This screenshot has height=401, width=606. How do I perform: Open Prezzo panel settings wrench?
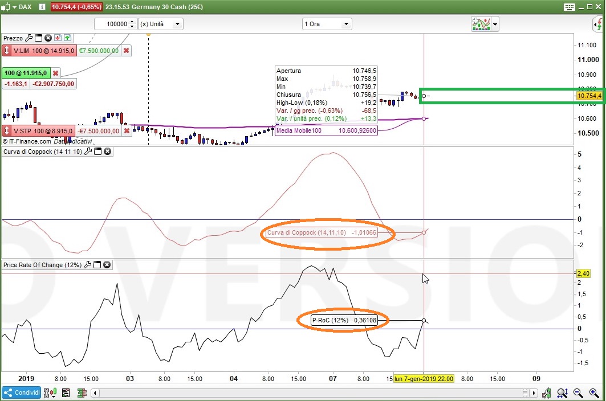pyautogui.click(x=29, y=38)
